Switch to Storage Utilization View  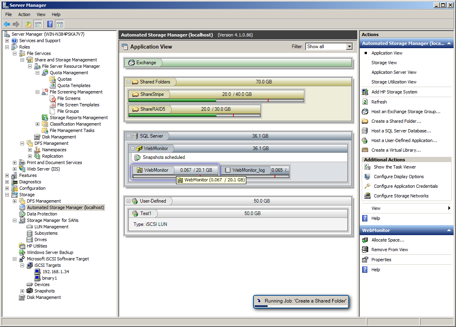click(x=394, y=82)
